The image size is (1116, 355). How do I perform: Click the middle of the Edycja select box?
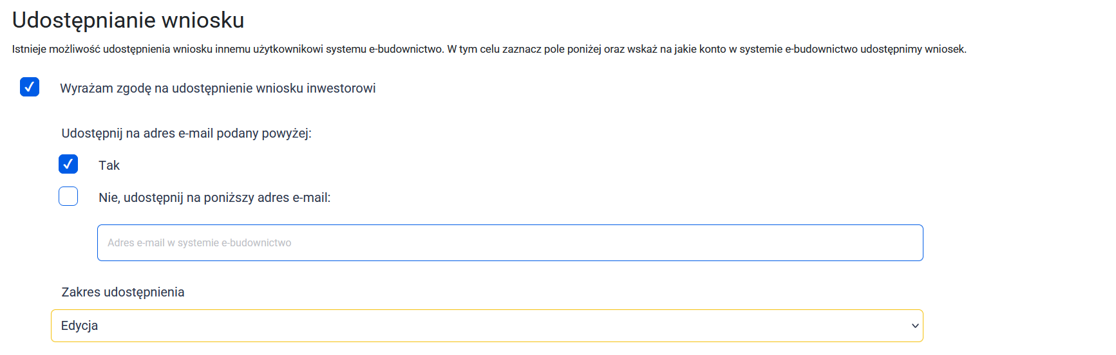pyautogui.click(x=487, y=326)
